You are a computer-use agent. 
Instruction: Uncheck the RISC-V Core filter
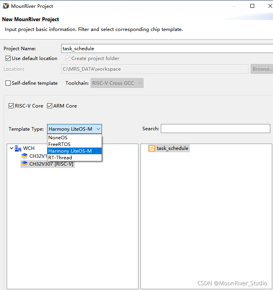(x=11, y=106)
